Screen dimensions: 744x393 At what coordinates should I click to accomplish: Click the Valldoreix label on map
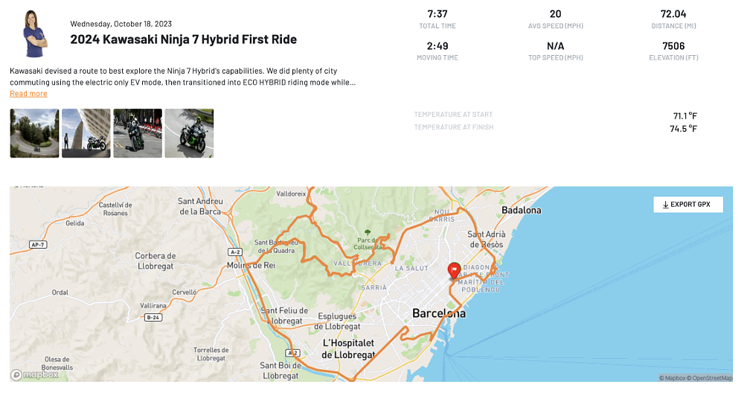pos(291,194)
